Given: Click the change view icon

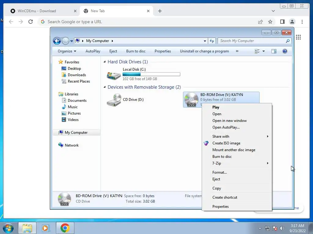Looking at the screenshot, I should (x=257, y=51).
